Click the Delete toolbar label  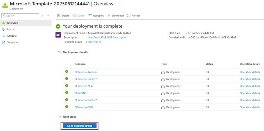coord(66,16)
